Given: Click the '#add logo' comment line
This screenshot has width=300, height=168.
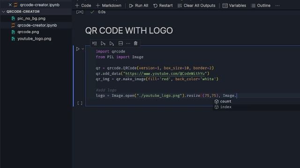Looking at the screenshot, I should pos(106,90).
